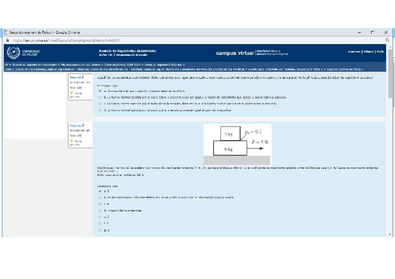The image size is (395, 279).
Task: Click the page scrollbar up arrow
Action: (x=390, y=47)
